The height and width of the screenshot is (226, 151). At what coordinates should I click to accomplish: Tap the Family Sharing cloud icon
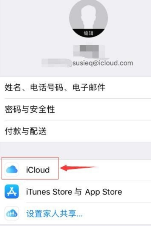click(x=12, y=213)
